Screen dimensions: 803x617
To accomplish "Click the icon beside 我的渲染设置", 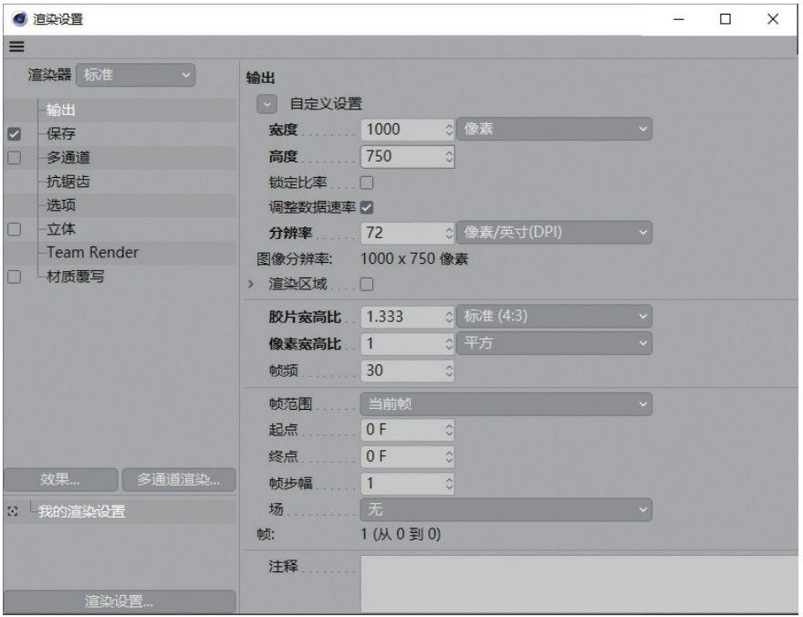I will point(13,511).
